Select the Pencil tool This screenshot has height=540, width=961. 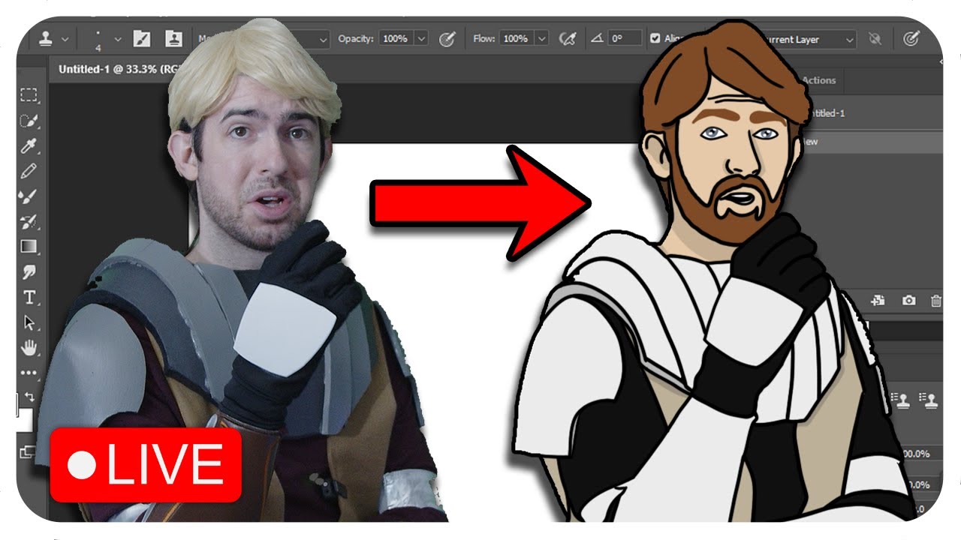coord(29,172)
